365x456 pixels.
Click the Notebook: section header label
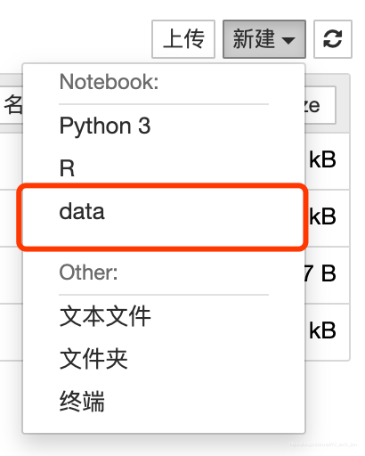tap(109, 82)
